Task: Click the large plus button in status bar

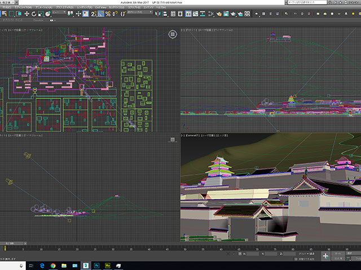Action: tap(325, 256)
